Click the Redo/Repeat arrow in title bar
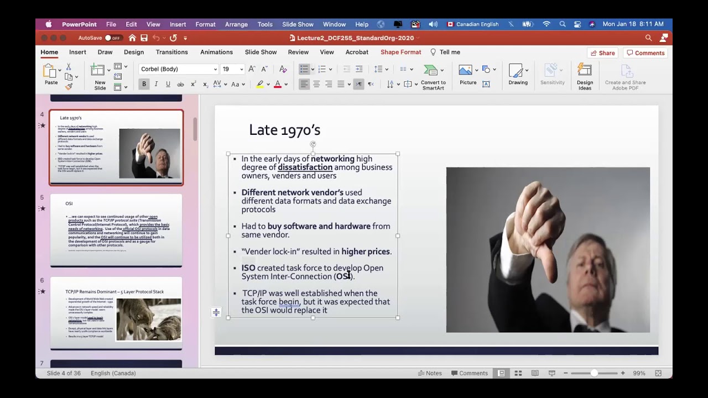The image size is (708, 398). coord(173,38)
